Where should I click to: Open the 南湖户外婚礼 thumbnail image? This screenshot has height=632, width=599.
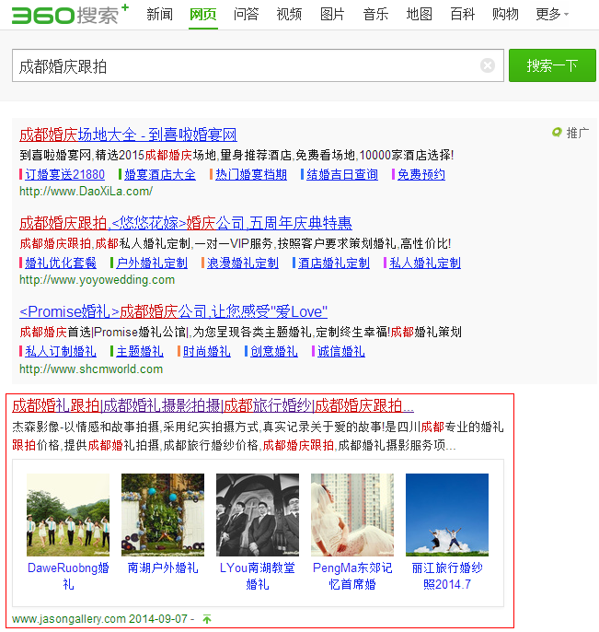[x=163, y=514]
